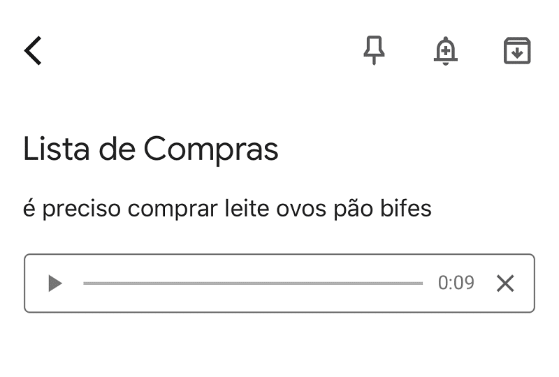The height and width of the screenshot is (377, 559).
Task: Archive the note with the archive icon
Action: pyautogui.click(x=517, y=51)
